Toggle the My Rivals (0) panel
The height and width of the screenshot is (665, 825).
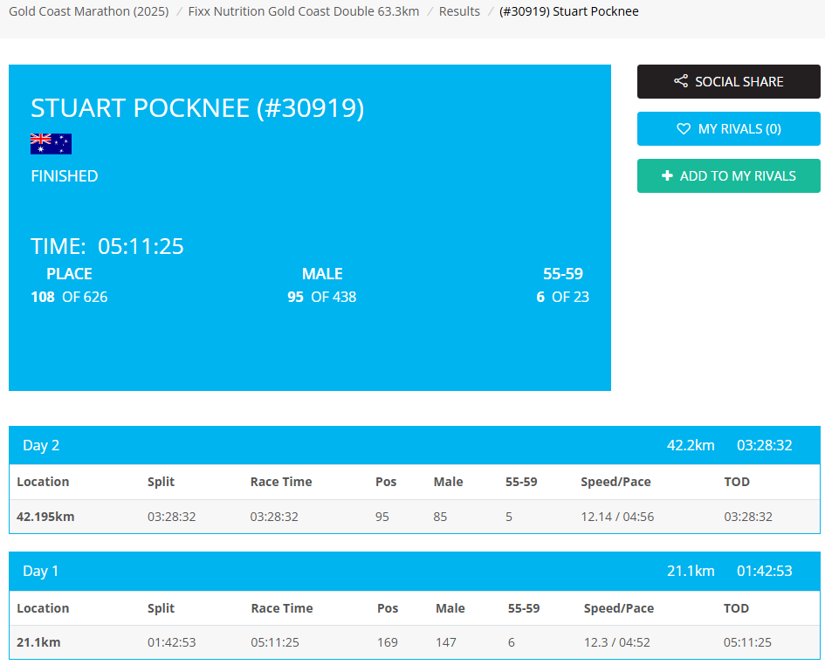728,128
